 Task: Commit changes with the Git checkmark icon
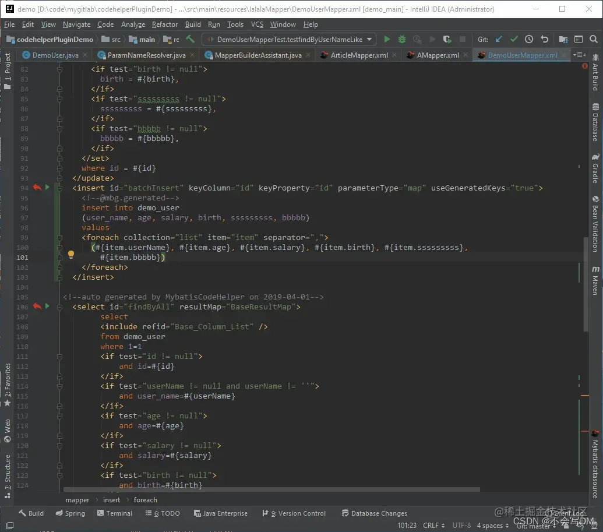[x=514, y=39]
